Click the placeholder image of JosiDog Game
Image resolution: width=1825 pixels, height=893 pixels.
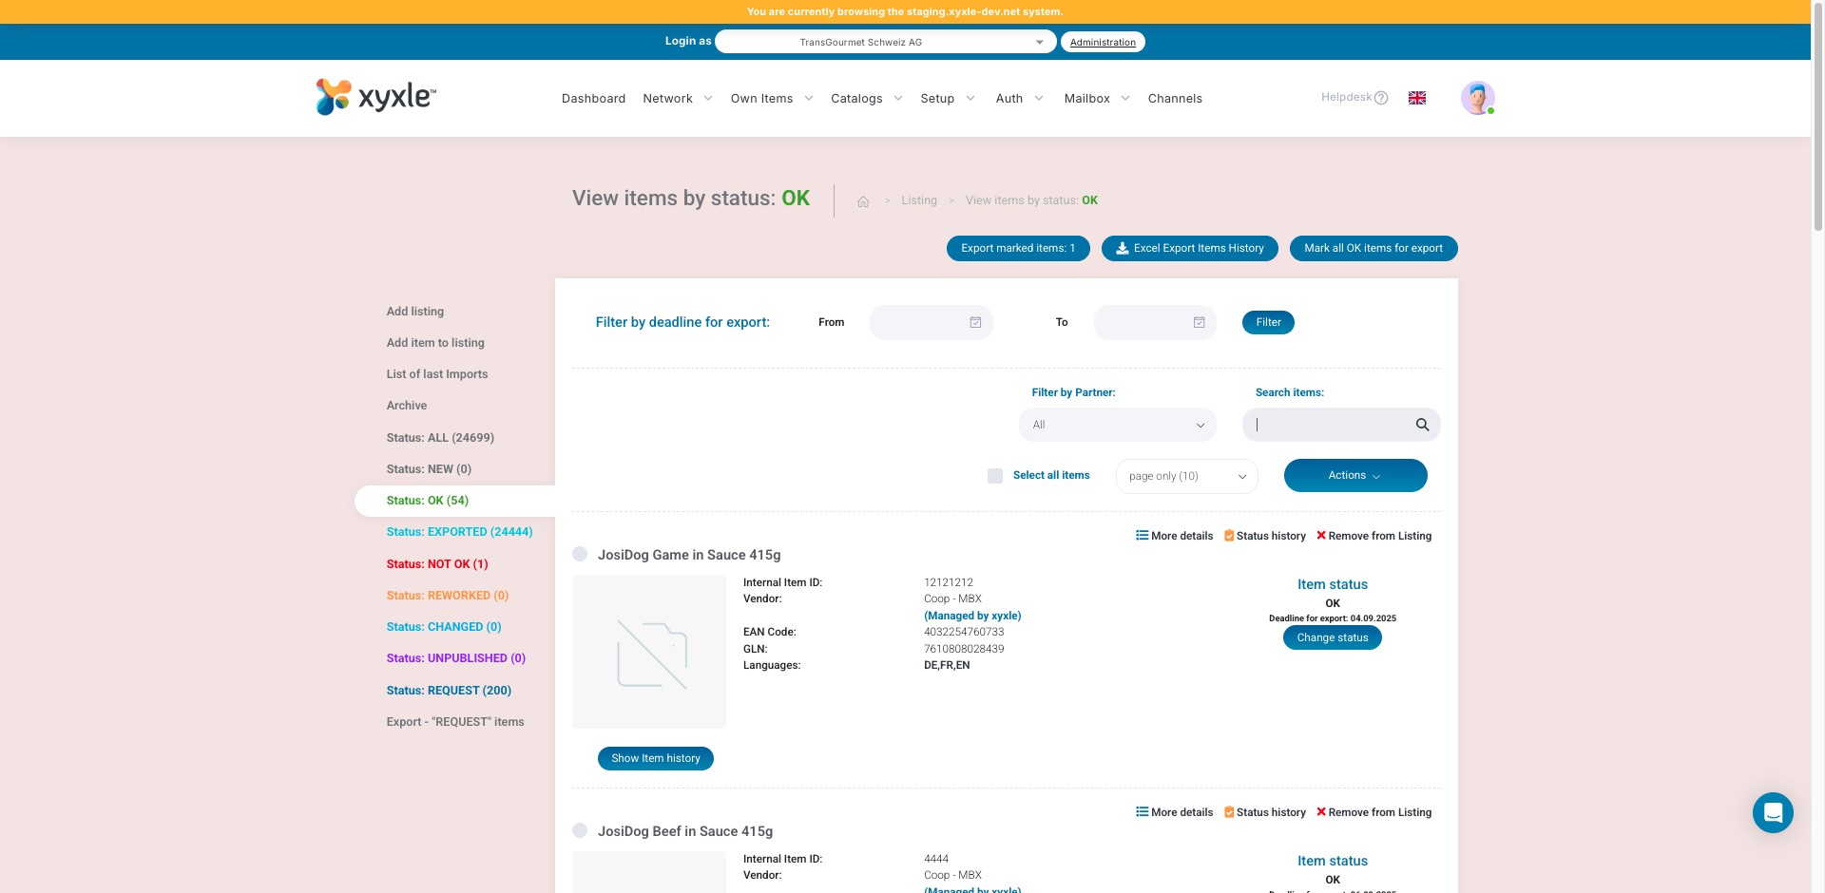(x=649, y=652)
